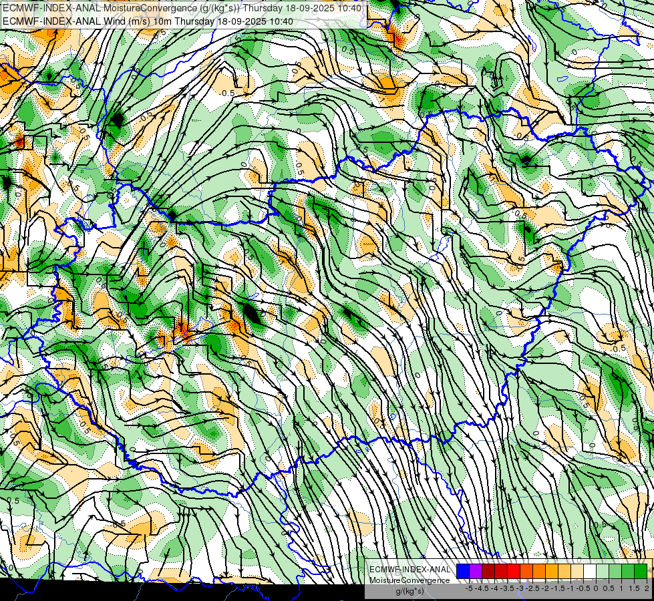Click the Wind 10m title line

coord(148,21)
